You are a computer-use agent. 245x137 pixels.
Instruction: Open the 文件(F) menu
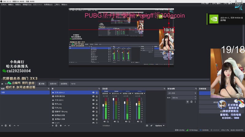tap(3, 5)
